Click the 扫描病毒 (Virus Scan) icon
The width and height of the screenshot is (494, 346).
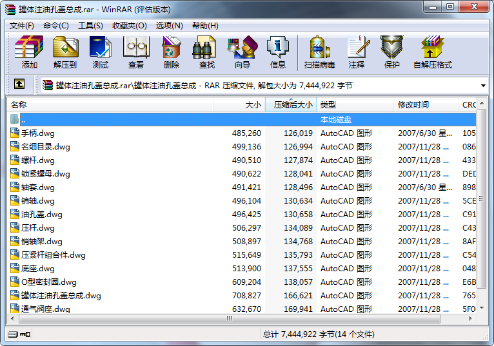[x=319, y=47]
